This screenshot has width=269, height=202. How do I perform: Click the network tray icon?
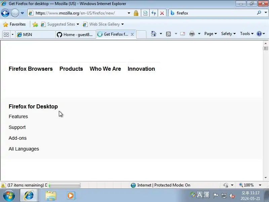224,196
